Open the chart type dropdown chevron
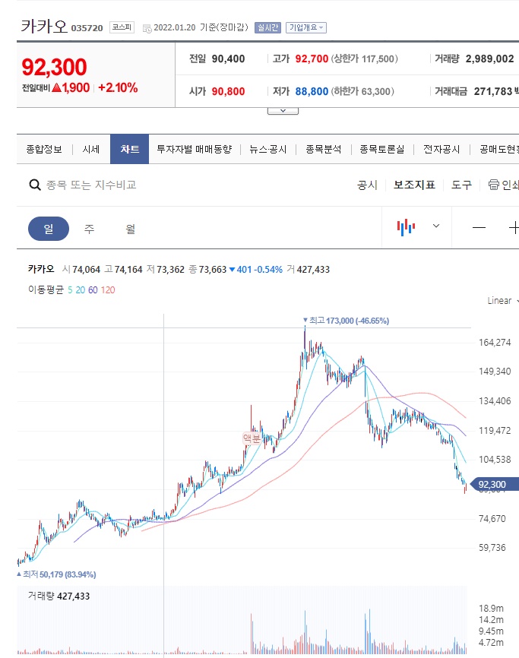 coord(436,226)
